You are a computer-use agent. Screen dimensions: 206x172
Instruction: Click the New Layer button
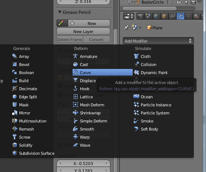[x=83, y=32]
